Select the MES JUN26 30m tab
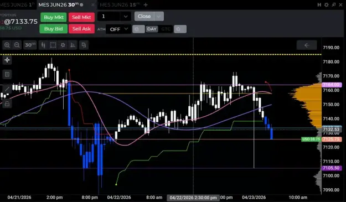The height and width of the screenshot is (202, 346). (x=58, y=5)
